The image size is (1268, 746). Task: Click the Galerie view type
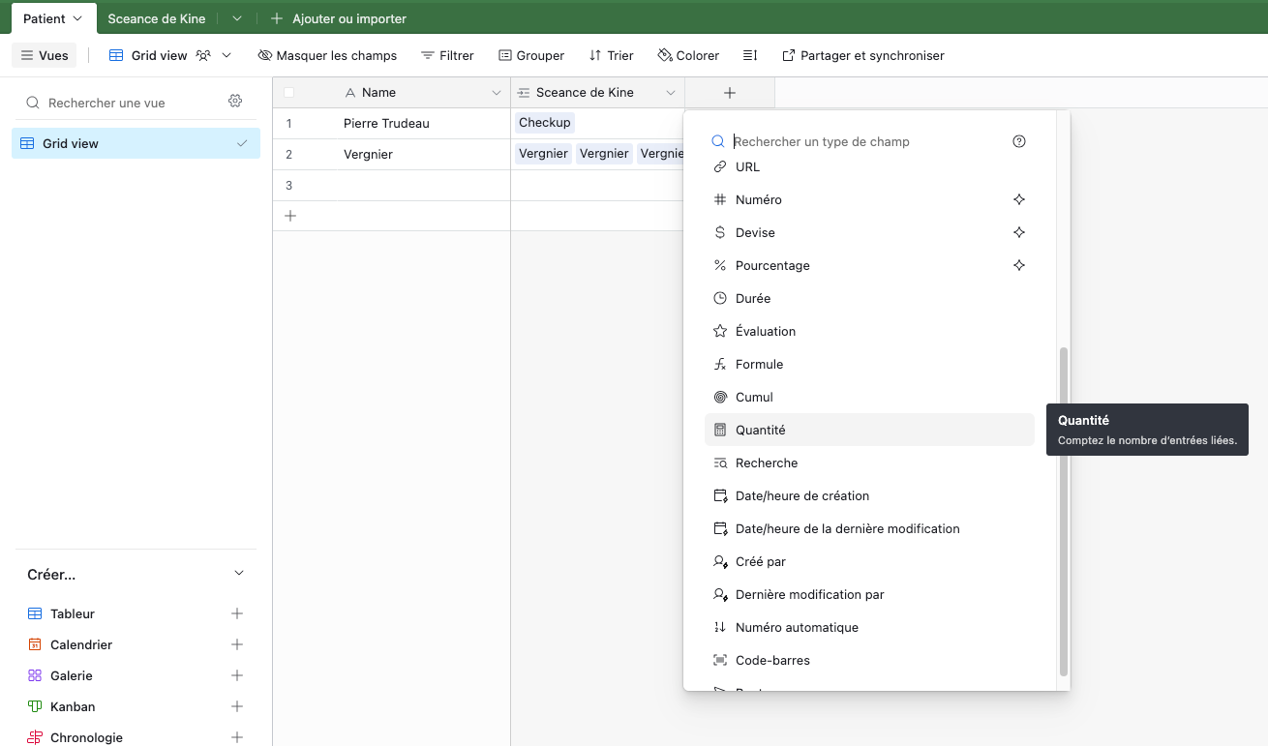click(x=72, y=675)
